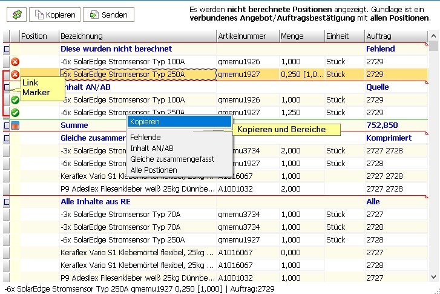Click red error icon on highlighted 250A row
Viewport: 440px width, 294px height.
(15, 75)
